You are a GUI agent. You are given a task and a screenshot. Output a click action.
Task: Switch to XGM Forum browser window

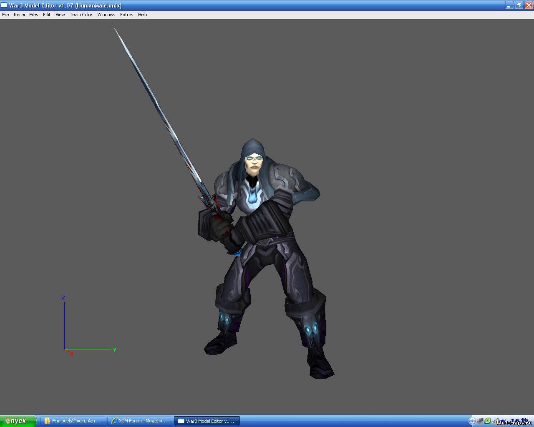point(140,421)
